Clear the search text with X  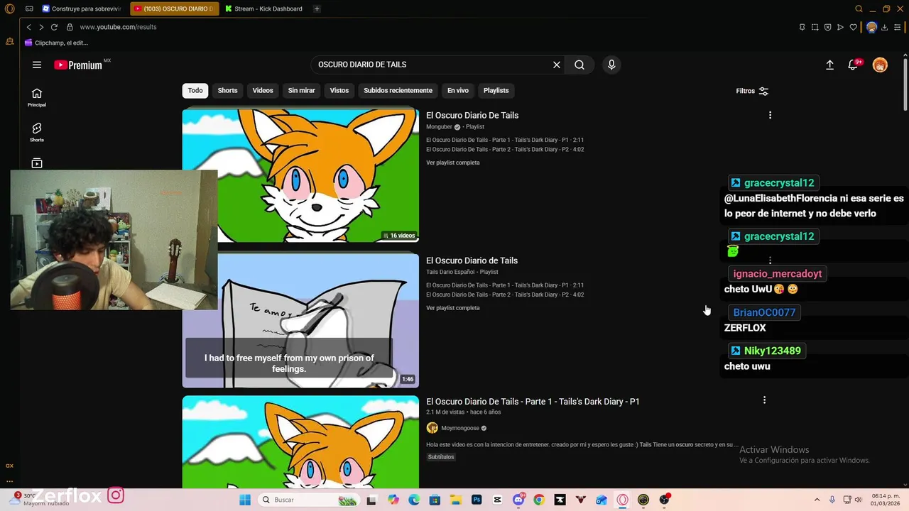[x=557, y=65]
